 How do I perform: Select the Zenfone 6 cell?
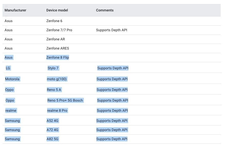click(x=54, y=21)
